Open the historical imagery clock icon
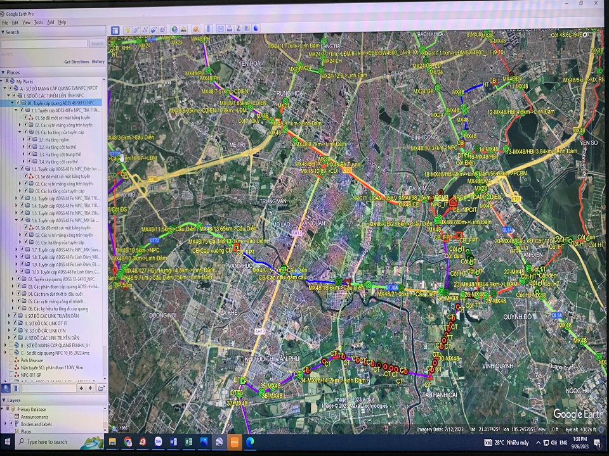609x456 pixels. coord(174,30)
